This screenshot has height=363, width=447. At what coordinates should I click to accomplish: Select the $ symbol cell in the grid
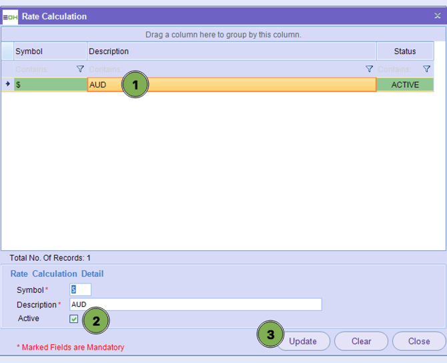click(50, 85)
